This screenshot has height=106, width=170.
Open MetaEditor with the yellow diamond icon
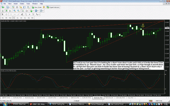(44, 7)
